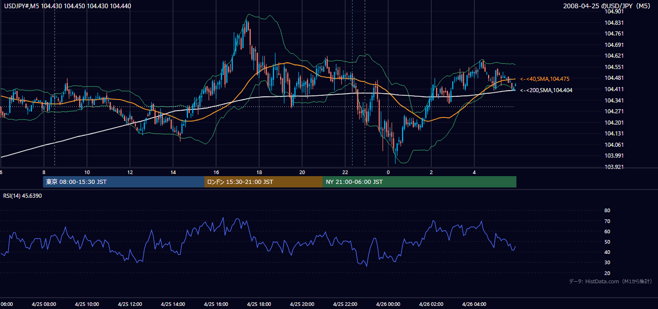Image resolution: width=658 pixels, height=309 pixels.
Task: Click the 4/25 22:00 date axis label
Action: (x=345, y=304)
